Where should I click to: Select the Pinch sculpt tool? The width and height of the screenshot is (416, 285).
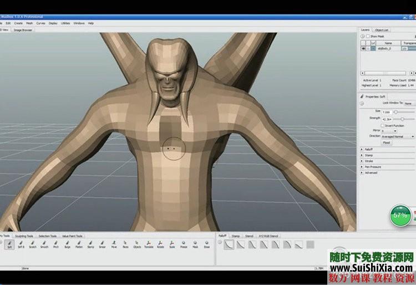(x=55, y=244)
